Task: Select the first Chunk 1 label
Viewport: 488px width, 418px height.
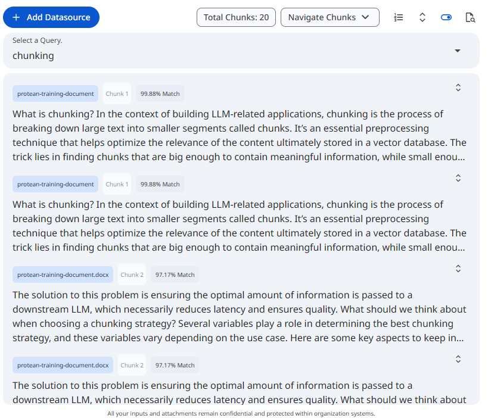Action: (x=117, y=93)
